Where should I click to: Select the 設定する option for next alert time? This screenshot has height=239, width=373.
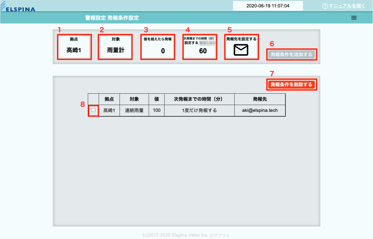191,43
